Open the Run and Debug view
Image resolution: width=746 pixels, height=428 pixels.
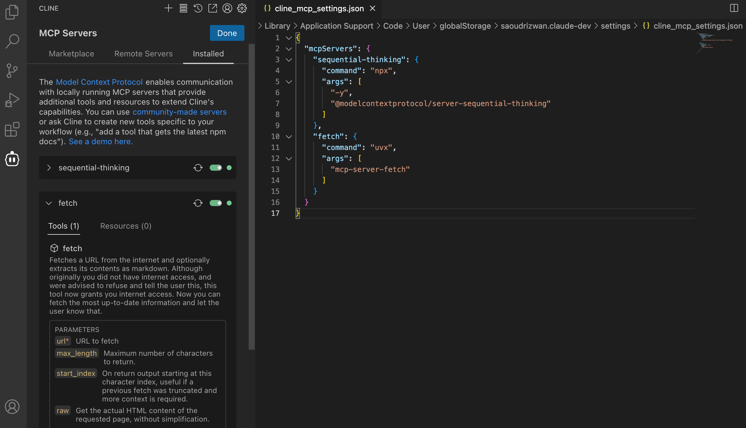(x=12, y=100)
